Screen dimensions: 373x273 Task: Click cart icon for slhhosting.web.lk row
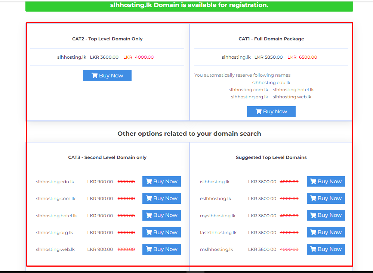pos(149,249)
